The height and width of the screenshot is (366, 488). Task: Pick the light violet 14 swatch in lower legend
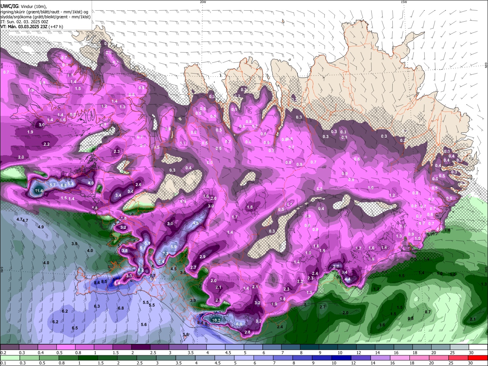click(380, 358)
